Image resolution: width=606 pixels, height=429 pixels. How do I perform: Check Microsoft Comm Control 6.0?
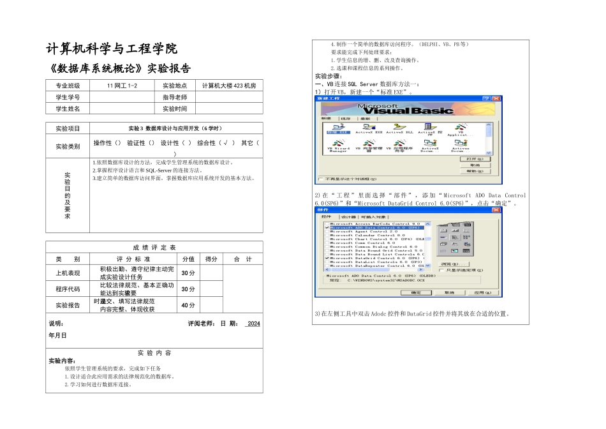pyautogui.click(x=327, y=243)
